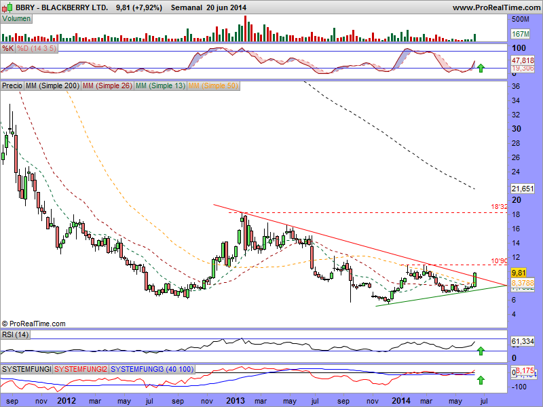Click the 8,175 SYSTEMFUNGI value
Viewport: 543px width, 407px height.
525,371
